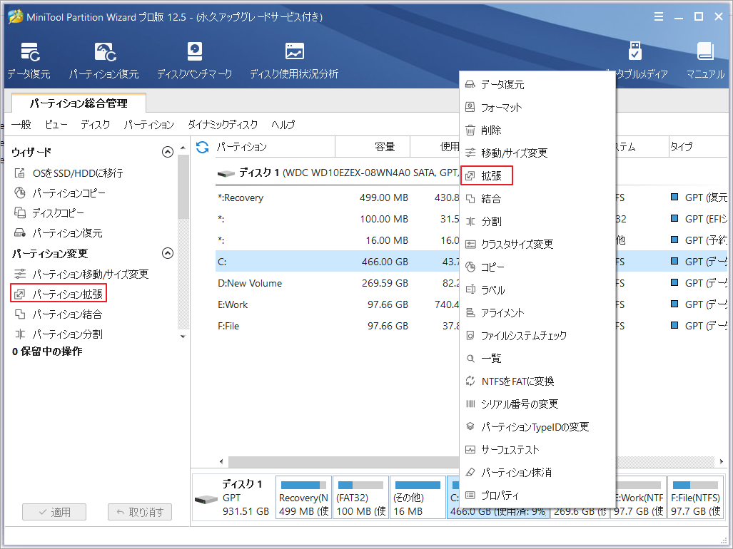This screenshot has height=549, width=733.
Task: Open the ビュー menu
Action: (x=56, y=124)
